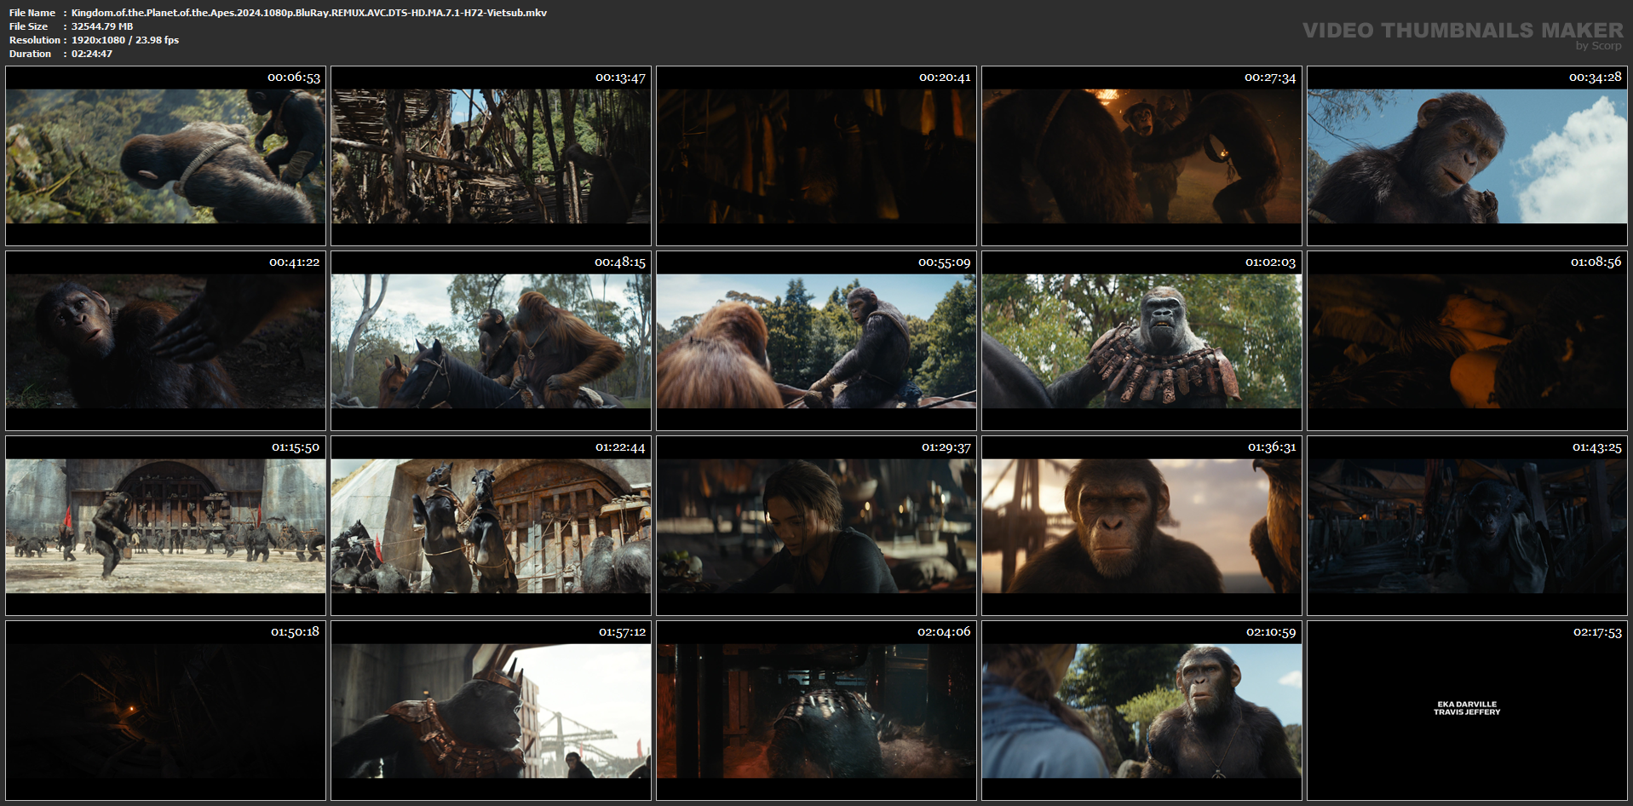Click the 'TRAVIS JEFFERY' credit text
The width and height of the screenshot is (1633, 806).
point(1467,712)
